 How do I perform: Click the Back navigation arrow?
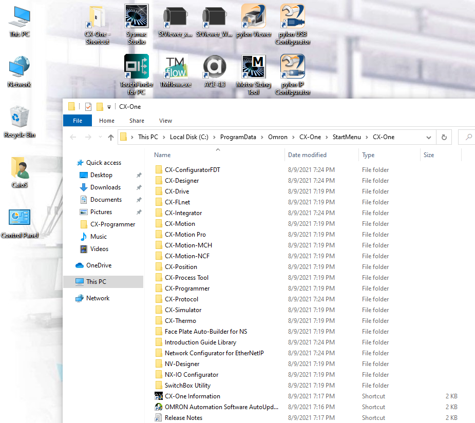[x=73, y=137]
